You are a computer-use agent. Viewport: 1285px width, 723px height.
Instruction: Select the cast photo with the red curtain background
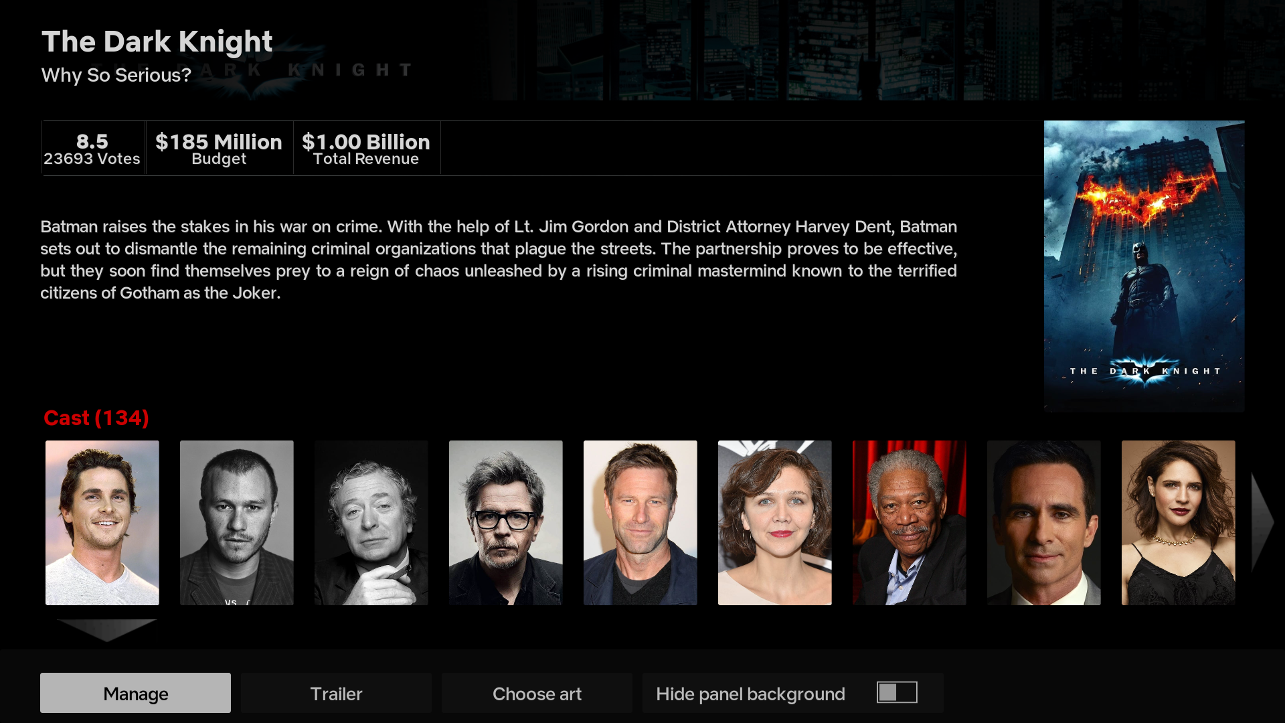[x=910, y=523]
